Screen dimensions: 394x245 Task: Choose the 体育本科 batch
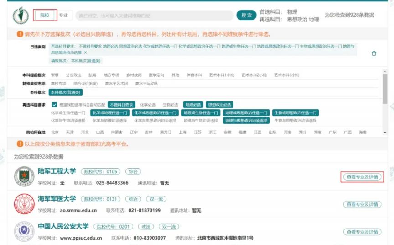click(x=194, y=75)
